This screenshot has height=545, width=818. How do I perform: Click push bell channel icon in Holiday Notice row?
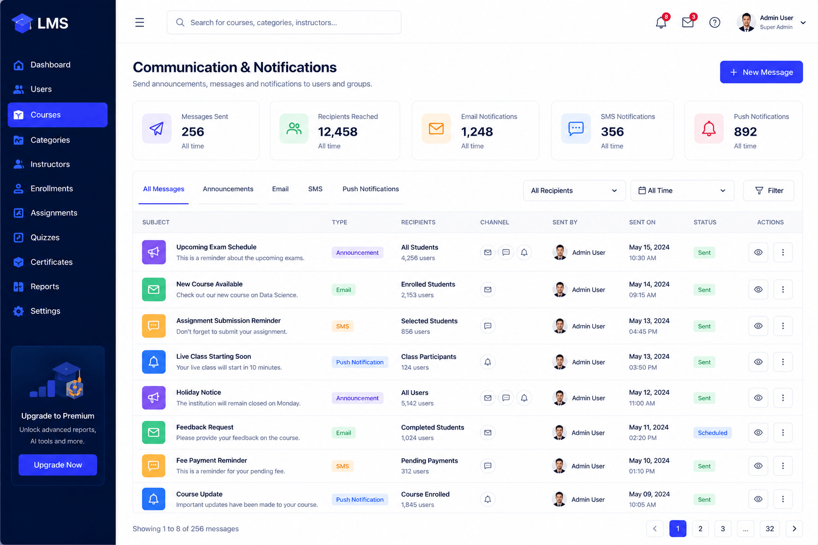524,398
